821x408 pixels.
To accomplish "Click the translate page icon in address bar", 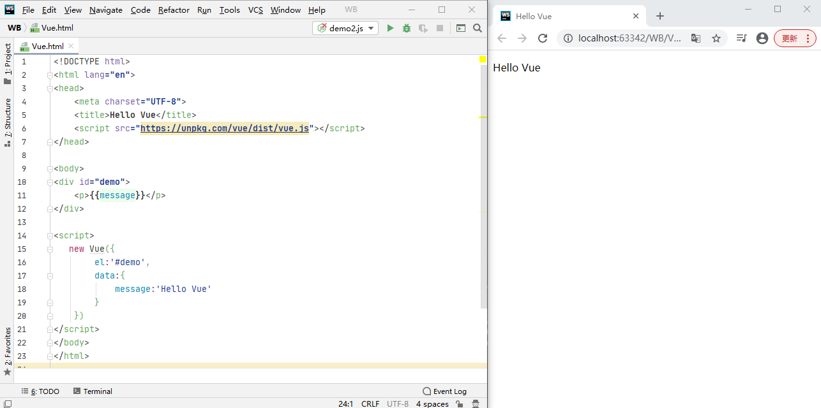I will point(696,38).
